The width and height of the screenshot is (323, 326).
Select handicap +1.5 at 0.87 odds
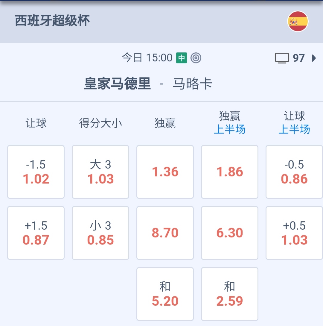coord(36,233)
